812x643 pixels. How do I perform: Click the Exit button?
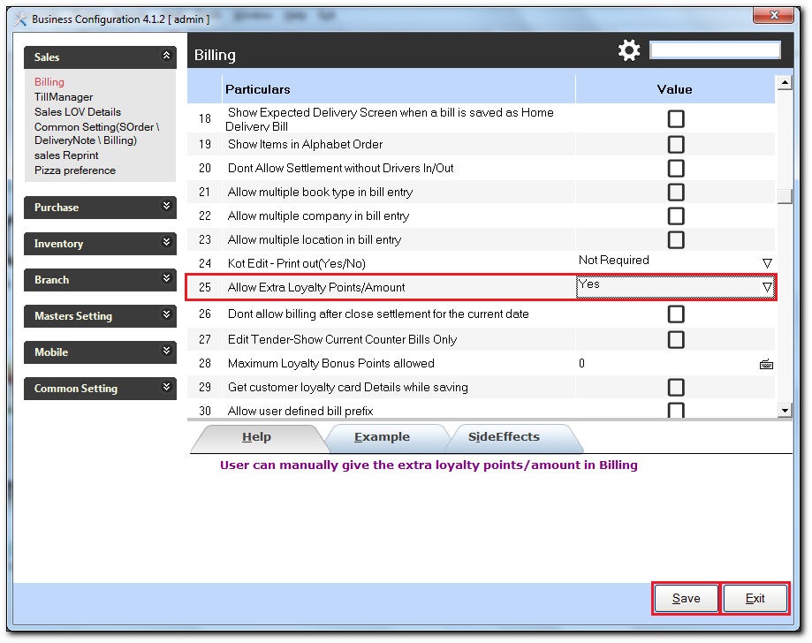pyautogui.click(x=755, y=599)
